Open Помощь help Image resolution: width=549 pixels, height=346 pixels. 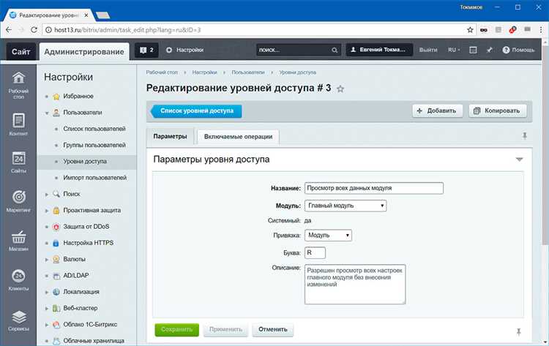[x=518, y=50]
